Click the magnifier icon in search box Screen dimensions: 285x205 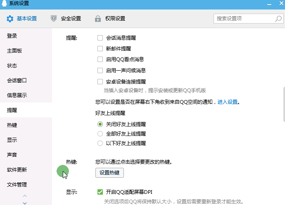coord(278,19)
